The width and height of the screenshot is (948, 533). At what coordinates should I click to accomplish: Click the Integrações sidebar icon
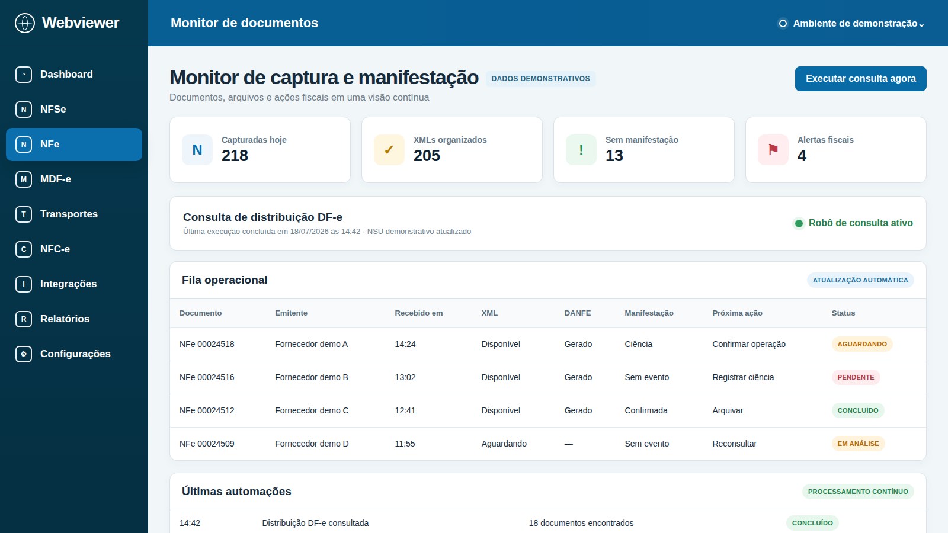tap(24, 284)
